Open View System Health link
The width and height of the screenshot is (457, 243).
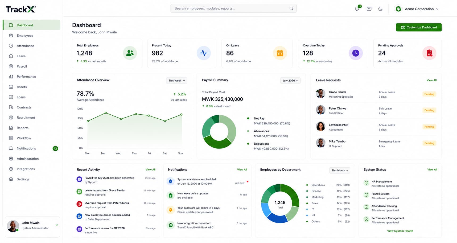coord(400,231)
